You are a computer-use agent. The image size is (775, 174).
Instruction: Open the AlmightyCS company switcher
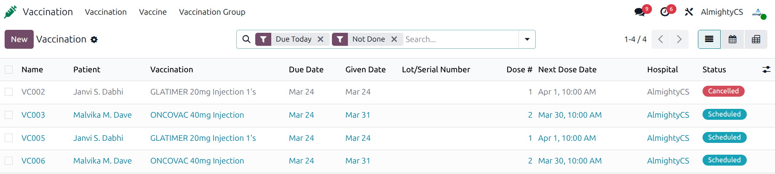pyautogui.click(x=722, y=12)
